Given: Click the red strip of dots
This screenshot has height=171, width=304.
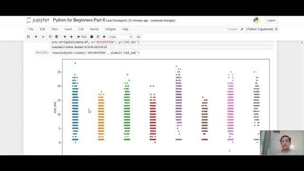Looking at the screenshot, I should (x=153, y=114).
